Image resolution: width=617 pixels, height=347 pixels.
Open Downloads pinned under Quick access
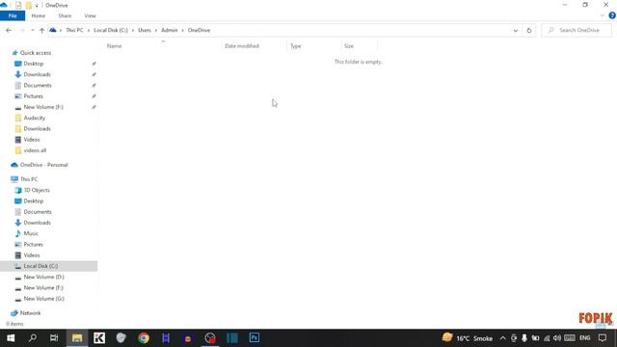[37, 74]
